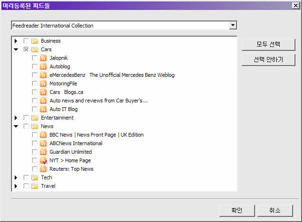Tick the NYT Home Page checkbox

point(35,160)
